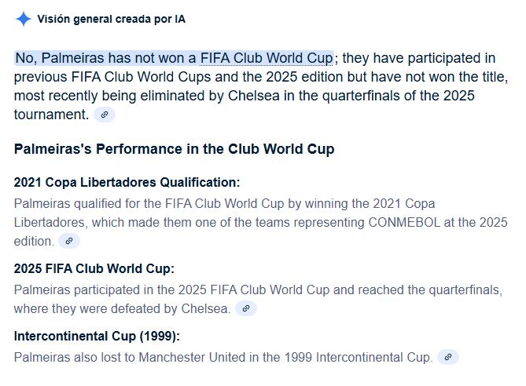The width and height of the screenshot is (526, 386).
Task: Select the '2021 Copa Libertadores Qualification:' subheading
Action: [x=127, y=183]
